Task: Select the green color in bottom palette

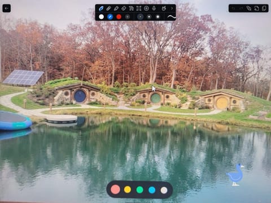Action: click(139, 189)
